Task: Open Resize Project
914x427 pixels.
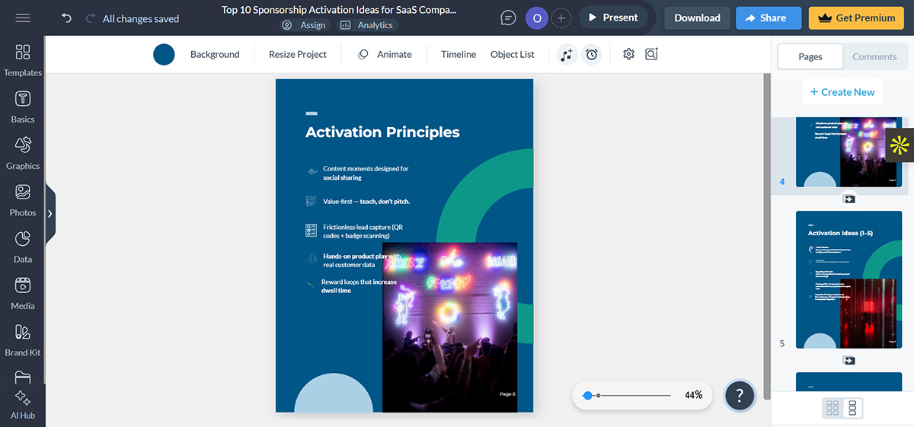Action: (298, 54)
